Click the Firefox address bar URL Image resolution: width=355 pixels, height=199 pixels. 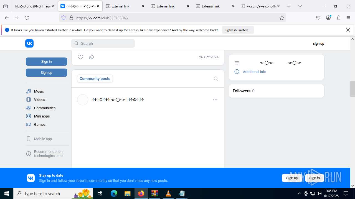coord(102,18)
